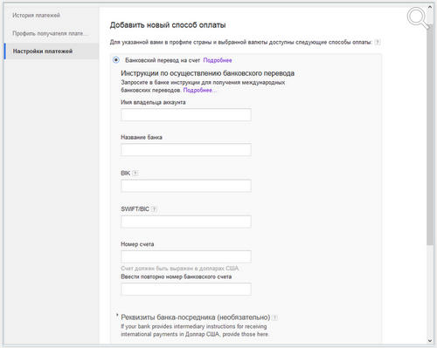Click Подробнее link under transfer instructions
Viewport: 437px width, 348px height.
tap(199, 90)
